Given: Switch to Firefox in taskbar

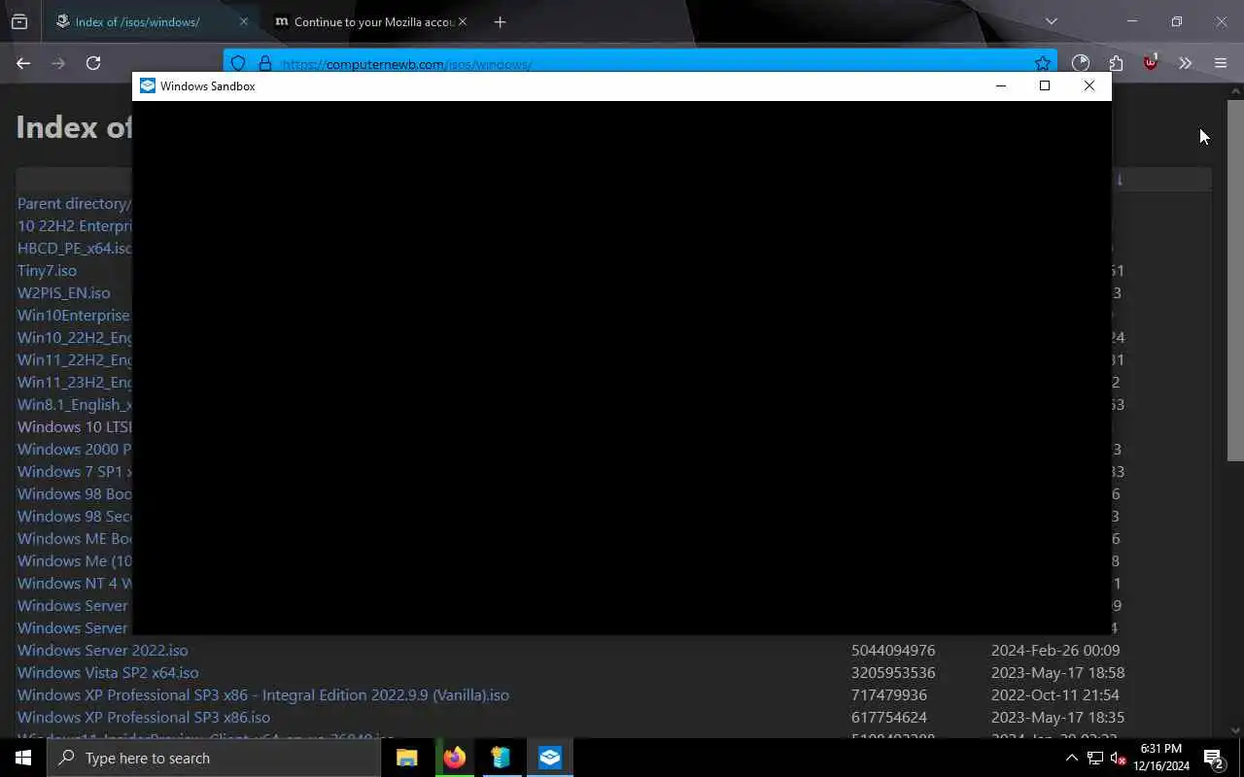Looking at the screenshot, I should (x=455, y=758).
